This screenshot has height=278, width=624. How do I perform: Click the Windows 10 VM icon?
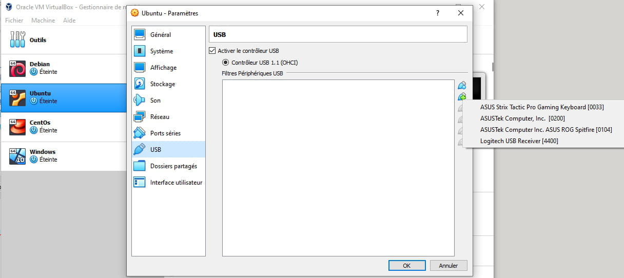pyautogui.click(x=17, y=156)
